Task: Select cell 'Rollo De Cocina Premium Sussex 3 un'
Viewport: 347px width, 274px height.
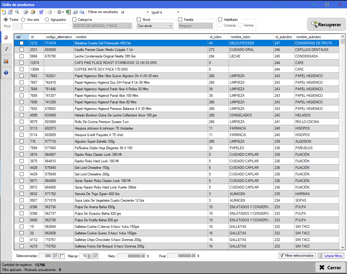Action: pyautogui.click(x=141, y=122)
